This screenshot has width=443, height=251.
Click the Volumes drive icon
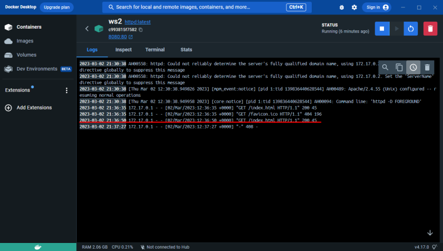pos(9,55)
